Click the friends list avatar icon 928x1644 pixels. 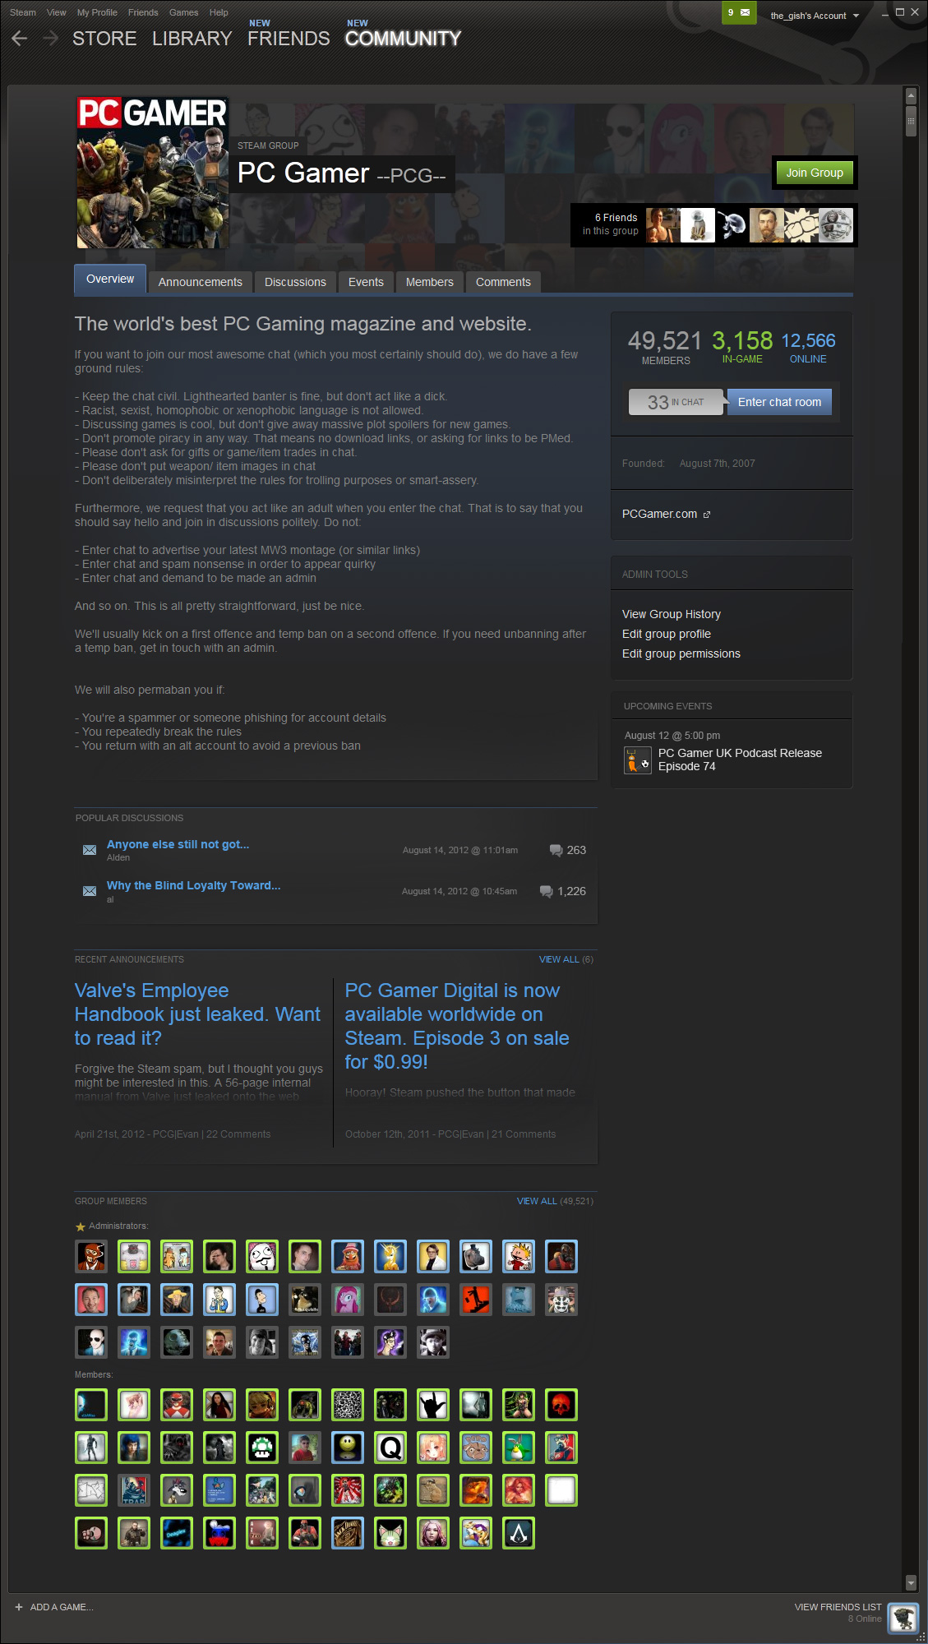tap(903, 1617)
